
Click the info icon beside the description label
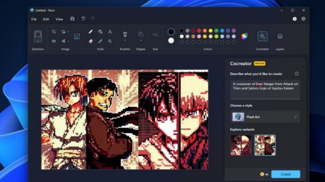296,74
